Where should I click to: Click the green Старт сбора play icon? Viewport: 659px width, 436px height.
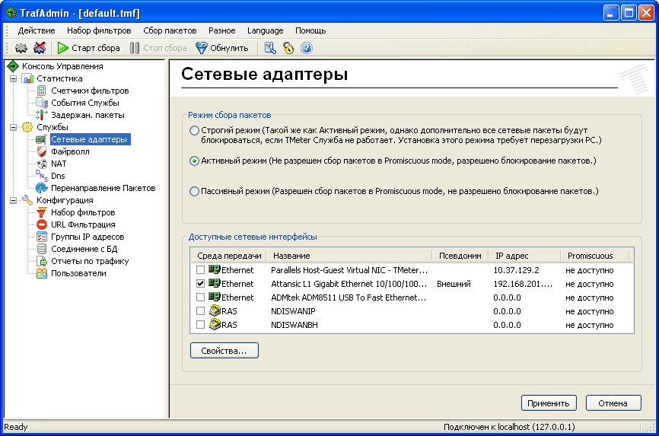[x=62, y=48]
